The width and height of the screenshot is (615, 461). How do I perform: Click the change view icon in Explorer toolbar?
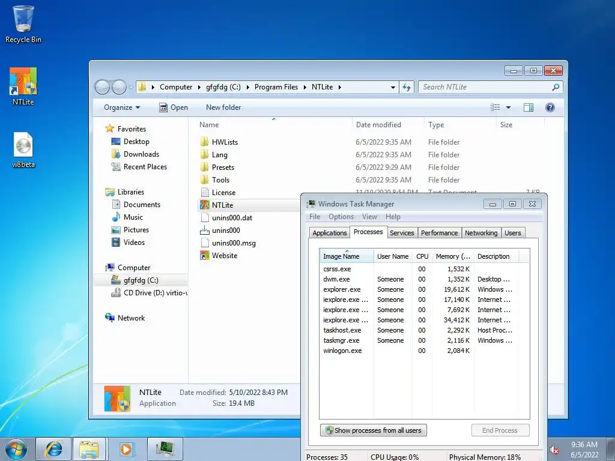pos(495,107)
